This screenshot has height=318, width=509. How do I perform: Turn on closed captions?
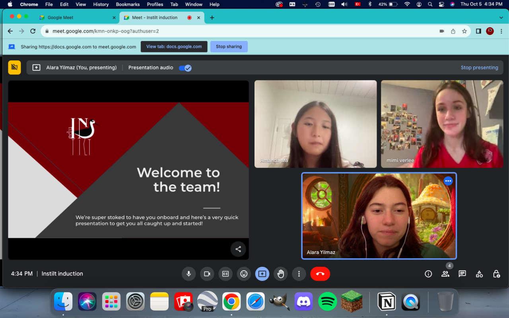tap(225, 274)
